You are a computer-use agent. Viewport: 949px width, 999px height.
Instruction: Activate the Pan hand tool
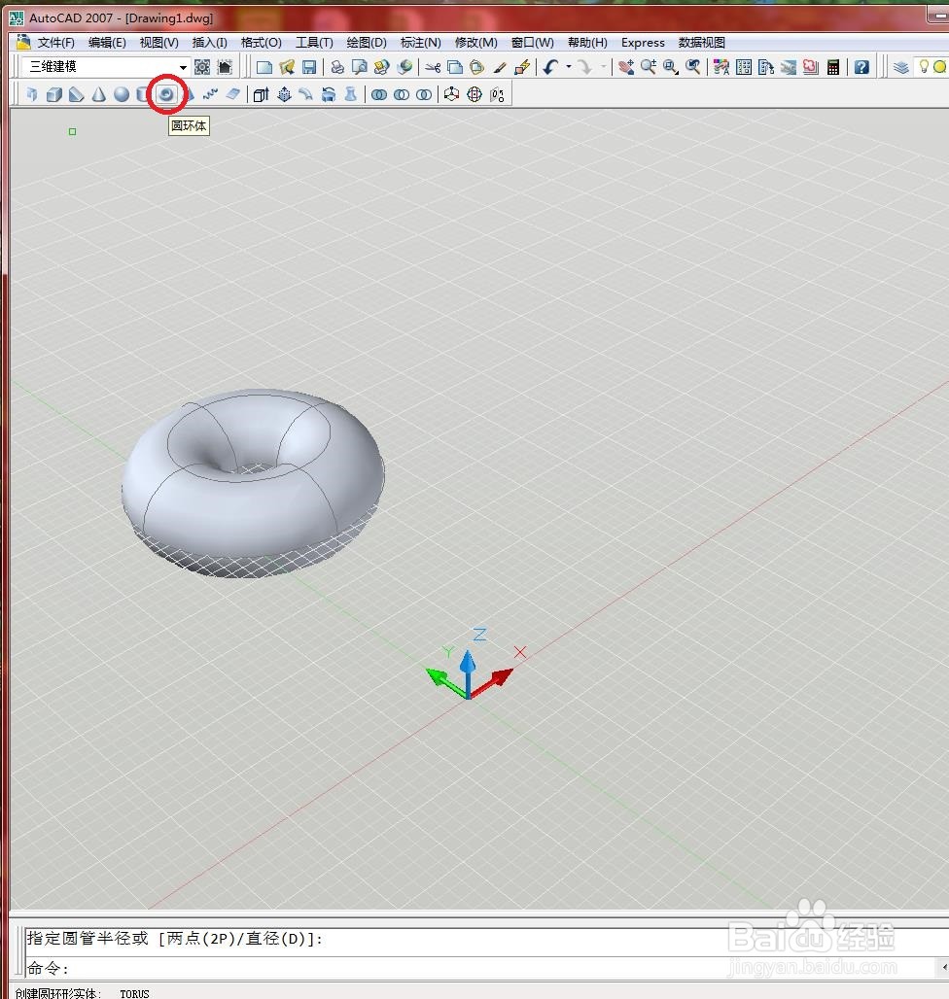click(626, 67)
